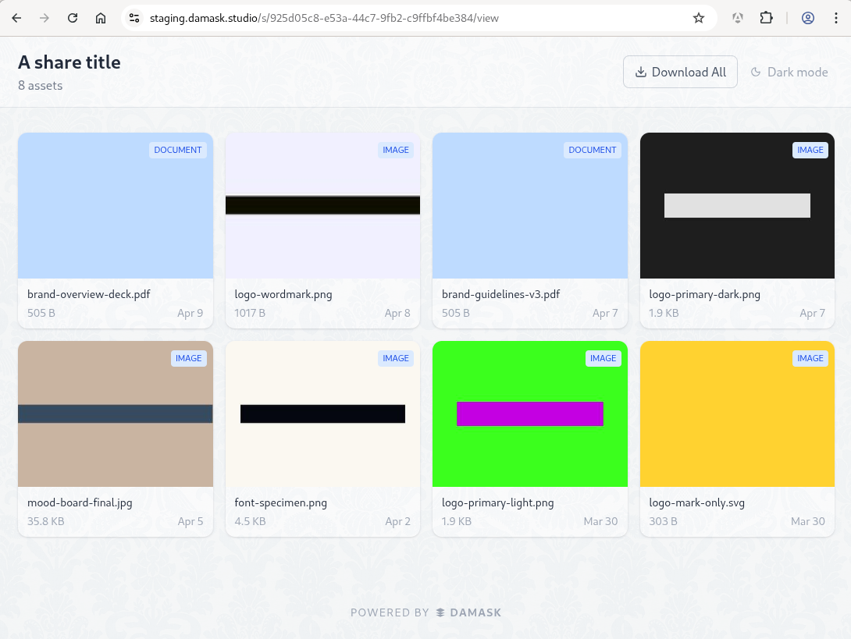Open logo-wordmark.png thumbnail
The image size is (851, 639).
coord(323,205)
